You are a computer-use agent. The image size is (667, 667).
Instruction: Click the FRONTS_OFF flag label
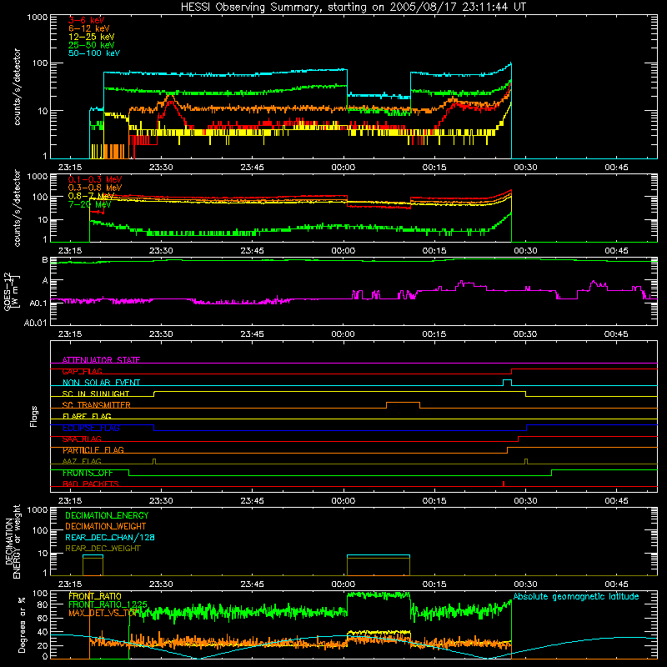pos(88,473)
